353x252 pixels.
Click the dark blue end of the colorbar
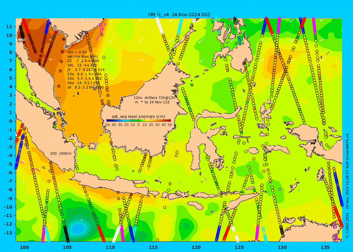pyautogui.click(x=107, y=121)
